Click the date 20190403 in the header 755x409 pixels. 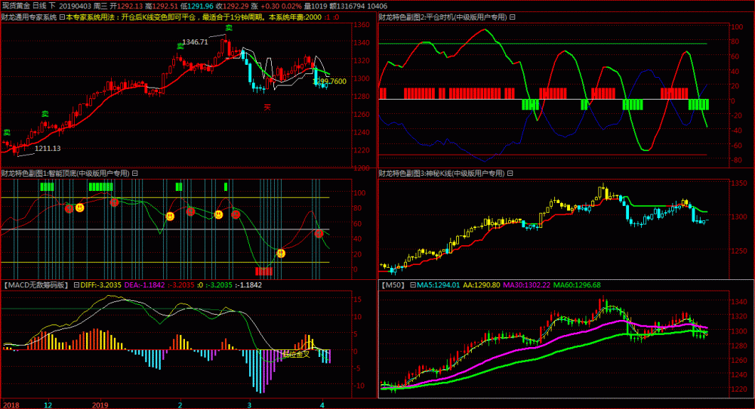pyautogui.click(x=75, y=6)
